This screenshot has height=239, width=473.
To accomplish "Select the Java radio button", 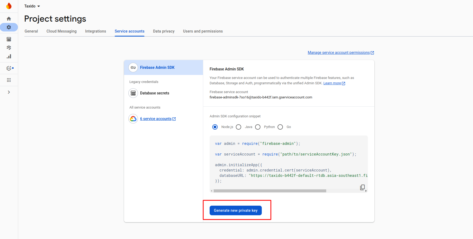I will pos(239,127).
